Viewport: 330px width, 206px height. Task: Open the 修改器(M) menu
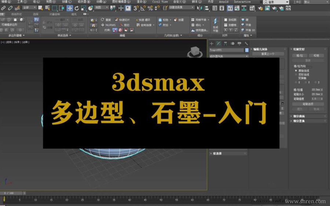(84, 2)
